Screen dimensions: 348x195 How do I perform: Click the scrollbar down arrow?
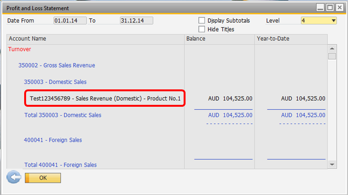click(x=332, y=165)
